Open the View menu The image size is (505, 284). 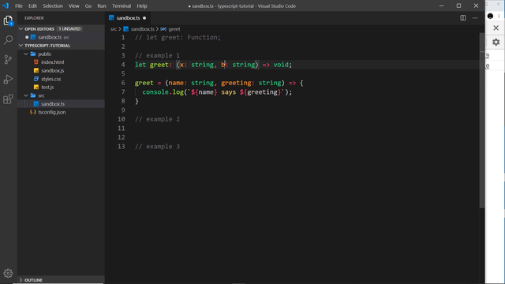click(73, 6)
